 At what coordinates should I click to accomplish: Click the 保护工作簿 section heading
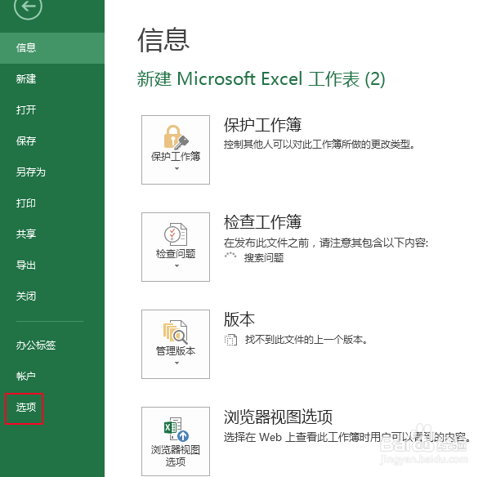click(x=262, y=124)
